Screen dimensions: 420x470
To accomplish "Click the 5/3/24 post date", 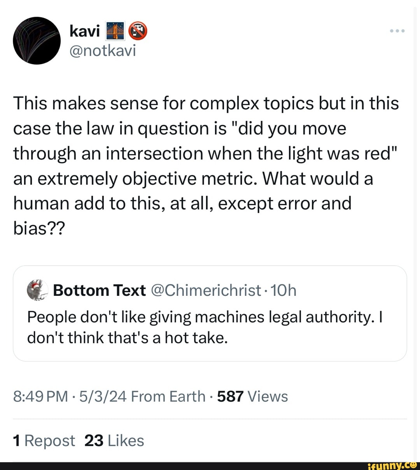I will pyautogui.click(x=103, y=397).
